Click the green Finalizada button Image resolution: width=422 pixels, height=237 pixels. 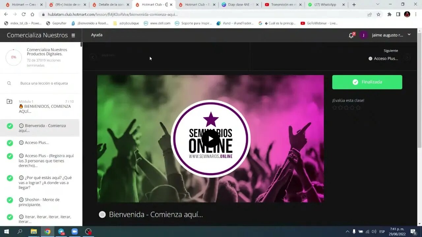point(367,82)
